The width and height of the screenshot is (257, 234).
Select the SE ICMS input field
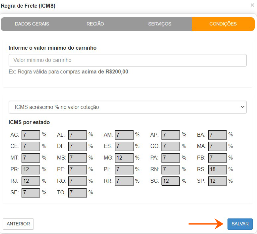click(x=31, y=193)
